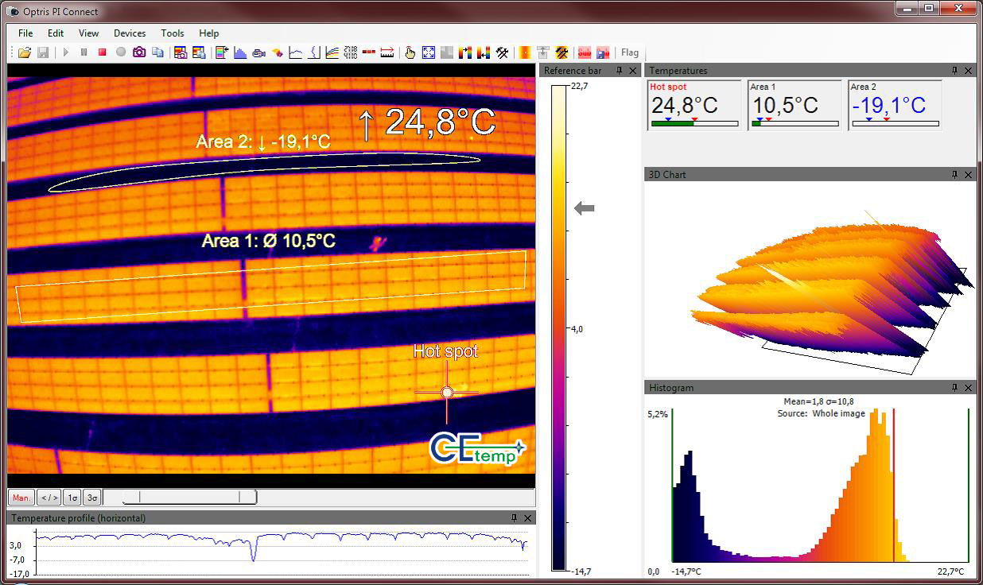Toggle the 3σ scaling mode
The image size is (983, 585).
tap(92, 498)
